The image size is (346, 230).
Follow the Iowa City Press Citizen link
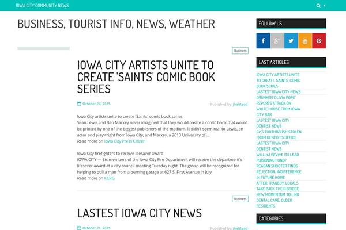pyautogui.click(x=125, y=141)
